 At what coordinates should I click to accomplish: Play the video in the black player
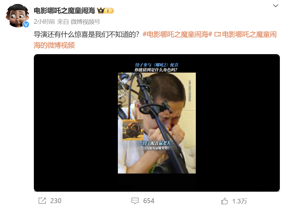[157, 123]
